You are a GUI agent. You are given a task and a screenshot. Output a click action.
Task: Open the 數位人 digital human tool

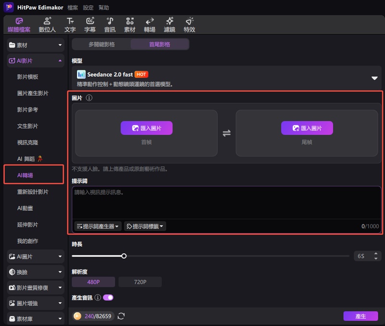(x=47, y=25)
